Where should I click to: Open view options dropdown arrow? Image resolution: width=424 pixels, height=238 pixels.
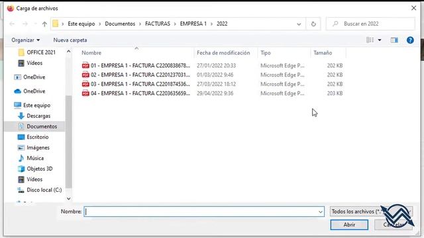pos(380,40)
